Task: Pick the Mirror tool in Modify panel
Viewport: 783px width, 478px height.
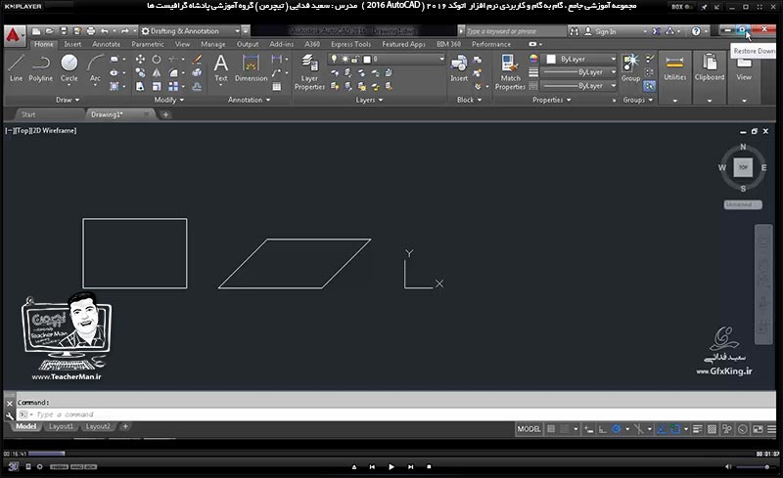Action: click(x=157, y=73)
